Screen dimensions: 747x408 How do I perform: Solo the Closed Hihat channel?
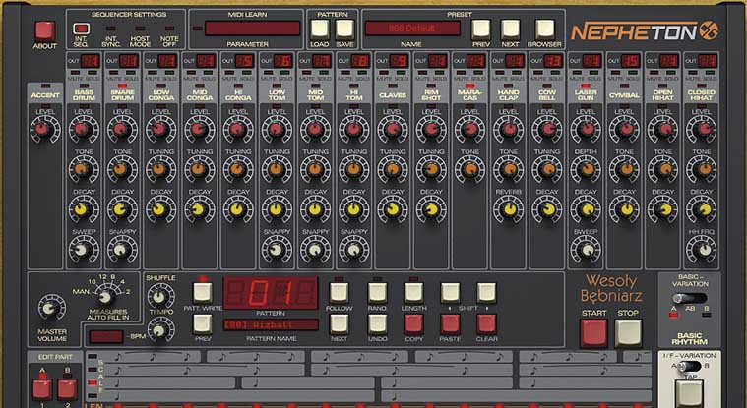click(710, 73)
